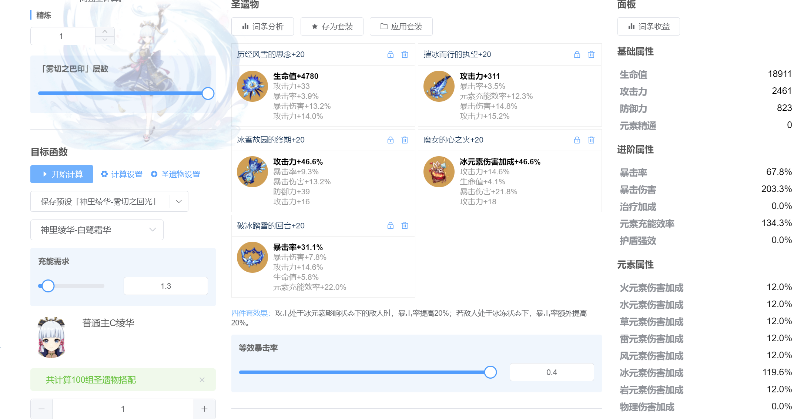Screen dimensions: 804x419
Task: Click the 开始计算 button
Action: point(61,174)
